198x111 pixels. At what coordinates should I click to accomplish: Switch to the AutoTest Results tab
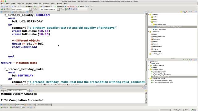click(44, 105)
